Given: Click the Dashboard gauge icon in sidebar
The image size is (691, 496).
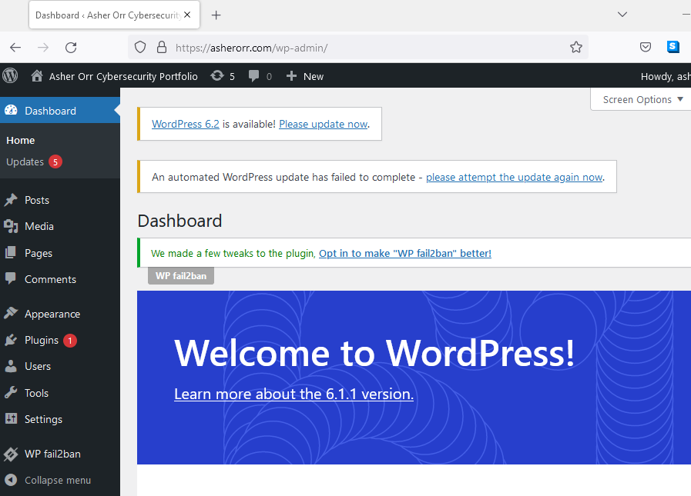Looking at the screenshot, I should pos(11,111).
